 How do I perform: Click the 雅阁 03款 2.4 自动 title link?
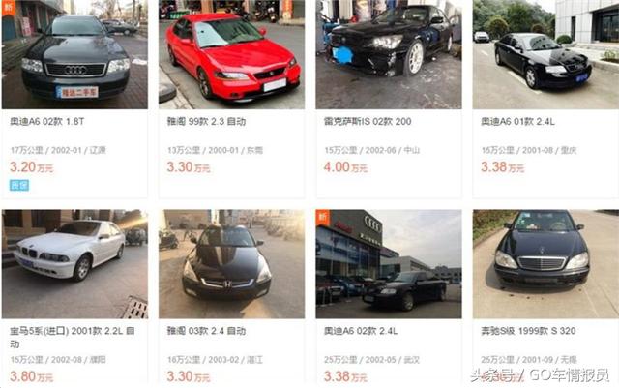coord(206,331)
